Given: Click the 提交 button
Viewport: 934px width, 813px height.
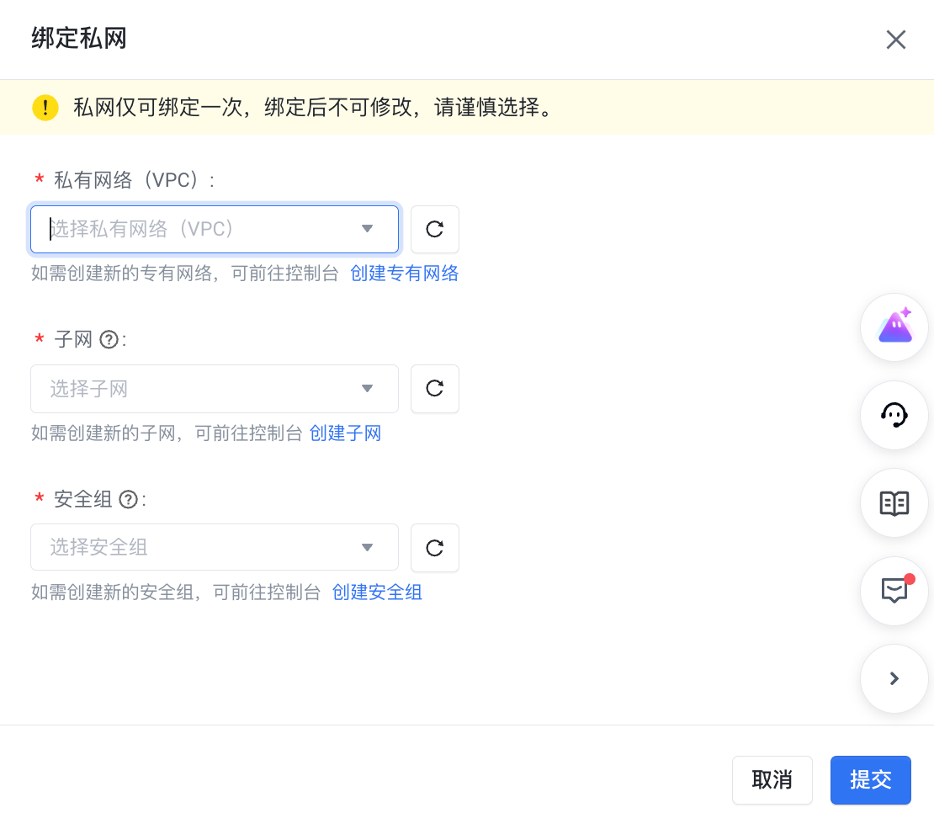Looking at the screenshot, I should [x=870, y=779].
